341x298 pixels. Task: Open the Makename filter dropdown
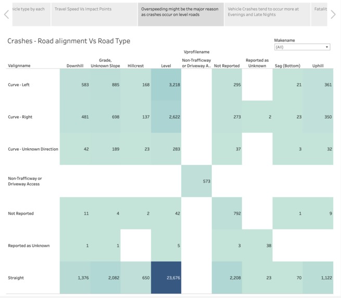click(302, 47)
